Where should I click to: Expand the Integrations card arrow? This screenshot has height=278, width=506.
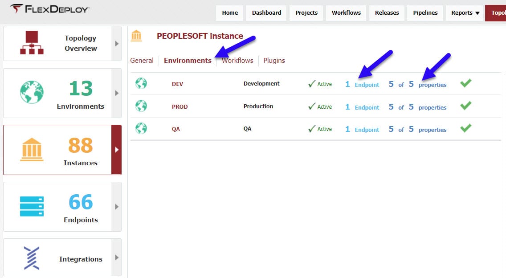pos(117,258)
